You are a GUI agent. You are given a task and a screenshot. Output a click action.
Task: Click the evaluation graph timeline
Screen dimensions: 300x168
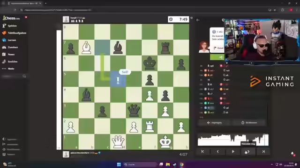pyautogui.click(x=233, y=140)
